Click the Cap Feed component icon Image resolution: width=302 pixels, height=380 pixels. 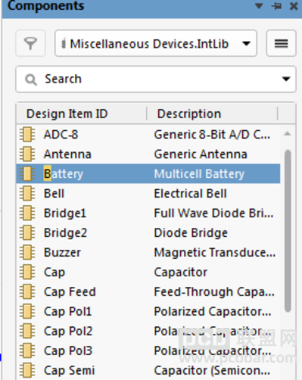27,292
